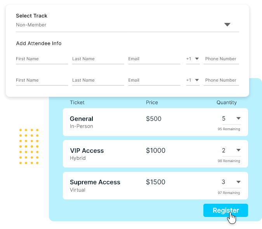Focus the first attendee First Name field

coord(42,59)
